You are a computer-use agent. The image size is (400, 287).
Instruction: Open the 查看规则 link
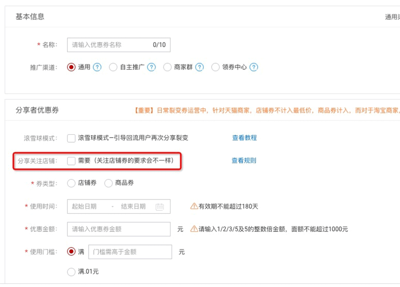tap(244, 160)
